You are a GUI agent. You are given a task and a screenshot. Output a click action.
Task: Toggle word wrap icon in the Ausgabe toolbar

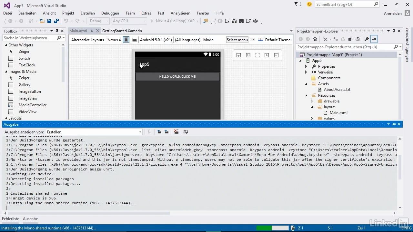tap(186, 132)
